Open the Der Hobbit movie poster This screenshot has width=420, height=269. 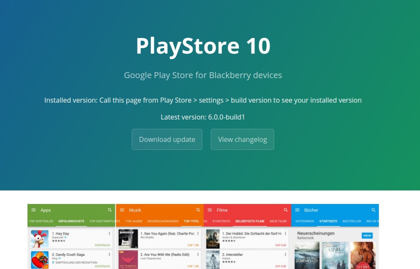(213, 239)
